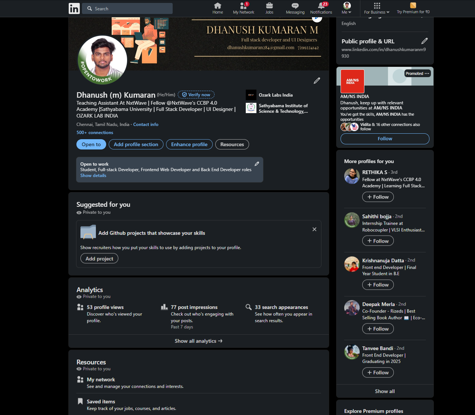The width and height of the screenshot is (475, 415).
Task: Open Saved items resource
Action: click(x=101, y=402)
